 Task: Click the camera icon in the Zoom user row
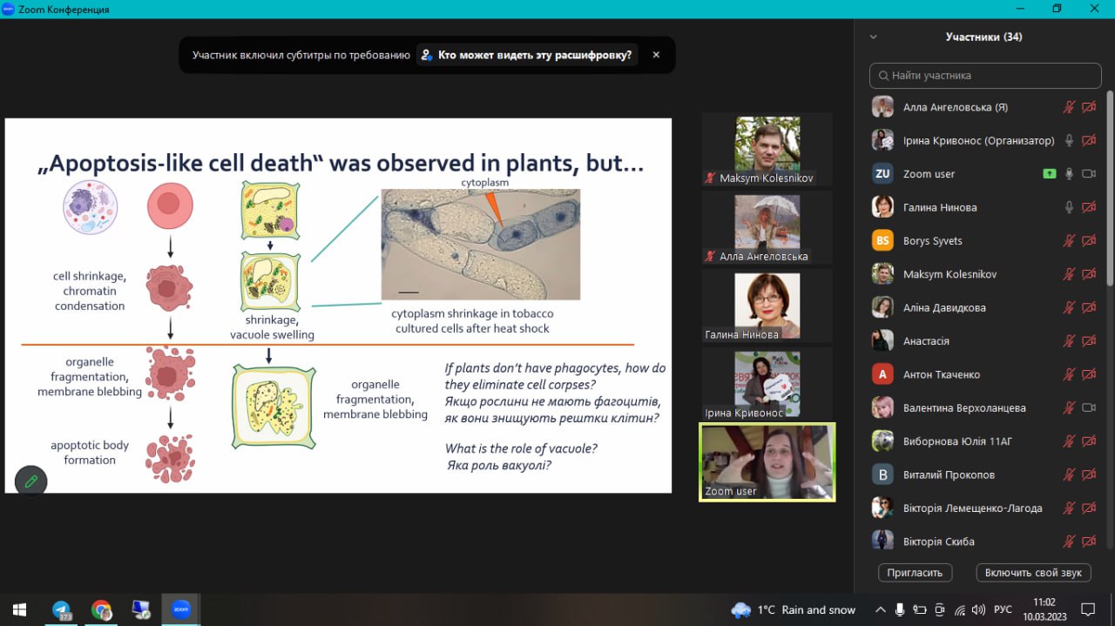tap(1089, 174)
